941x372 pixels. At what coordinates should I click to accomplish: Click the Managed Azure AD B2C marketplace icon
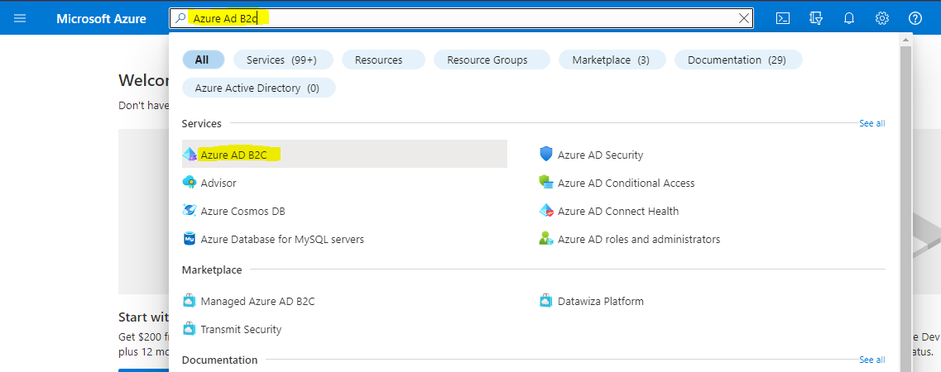[190, 301]
